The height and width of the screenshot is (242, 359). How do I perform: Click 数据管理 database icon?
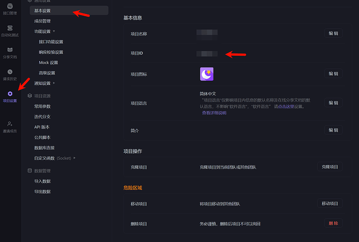click(30, 171)
